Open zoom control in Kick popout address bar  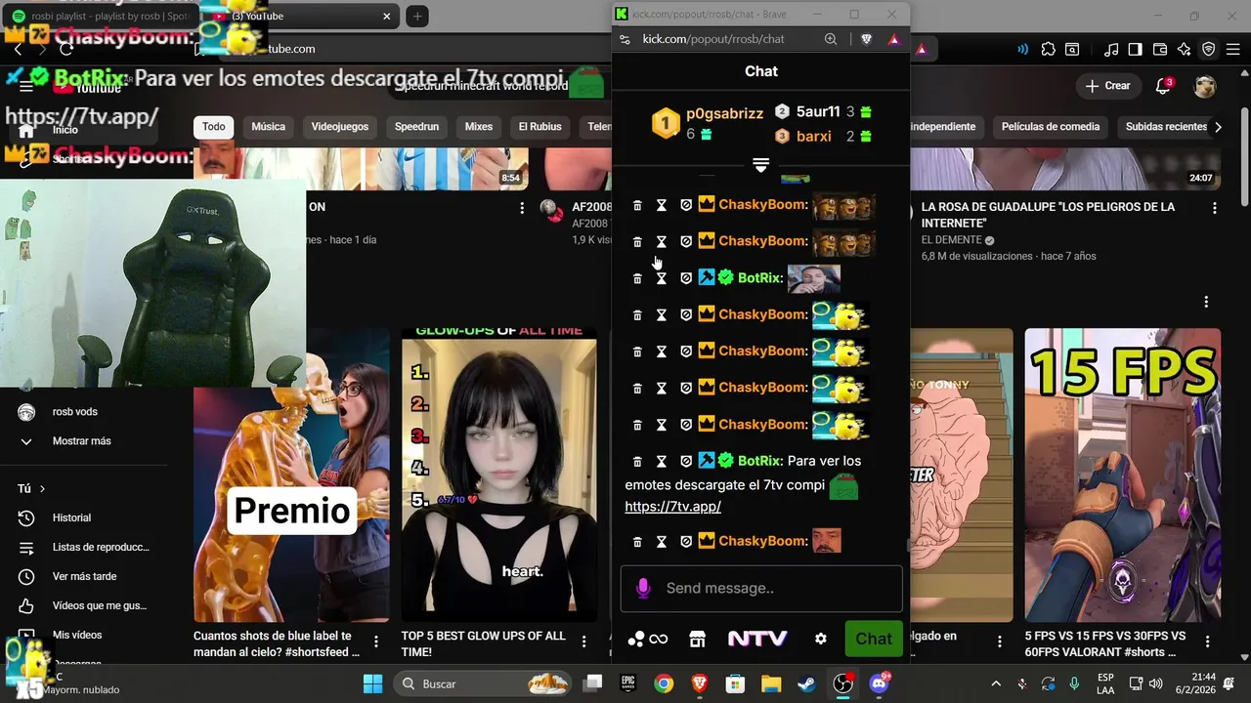tap(831, 39)
